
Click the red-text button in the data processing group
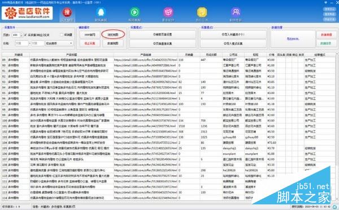[326, 35]
